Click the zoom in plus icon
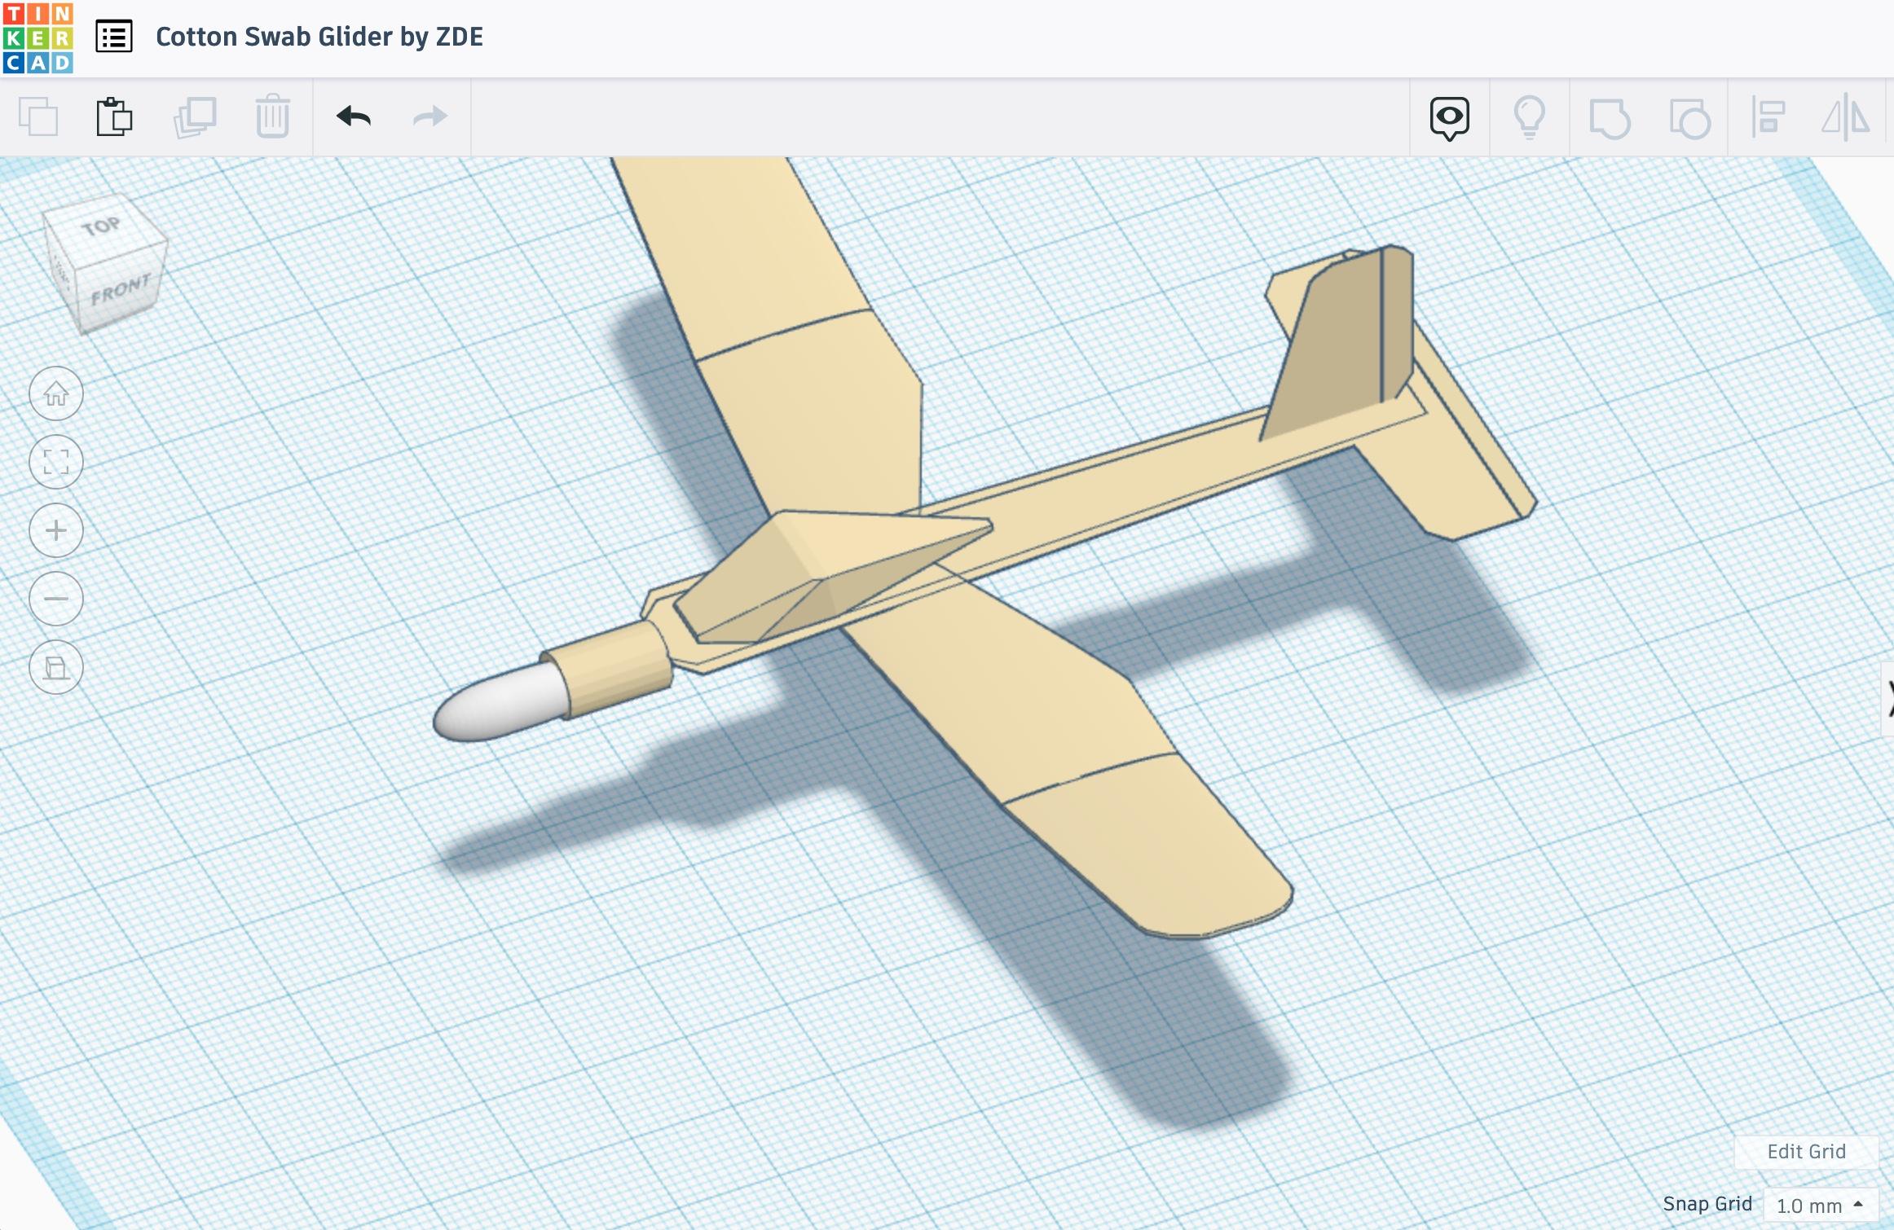The width and height of the screenshot is (1894, 1230). coord(55,530)
